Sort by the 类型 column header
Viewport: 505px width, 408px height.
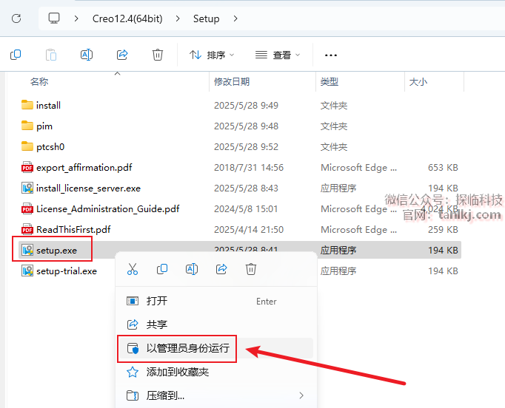pos(330,81)
